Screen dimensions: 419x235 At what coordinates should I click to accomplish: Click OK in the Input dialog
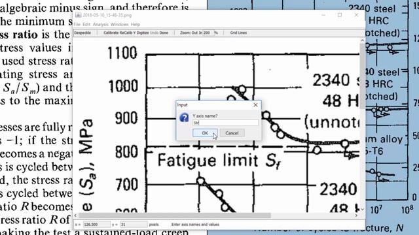(x=205, y=133)
